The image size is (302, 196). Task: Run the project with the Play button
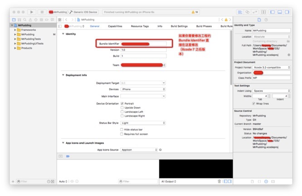click(x=32, y=12)
